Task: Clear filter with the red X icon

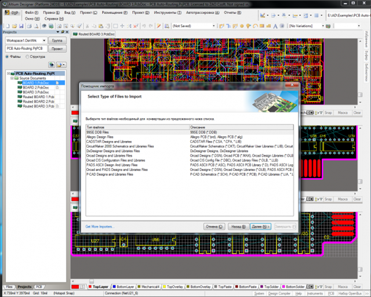Action: coord(136,26)
